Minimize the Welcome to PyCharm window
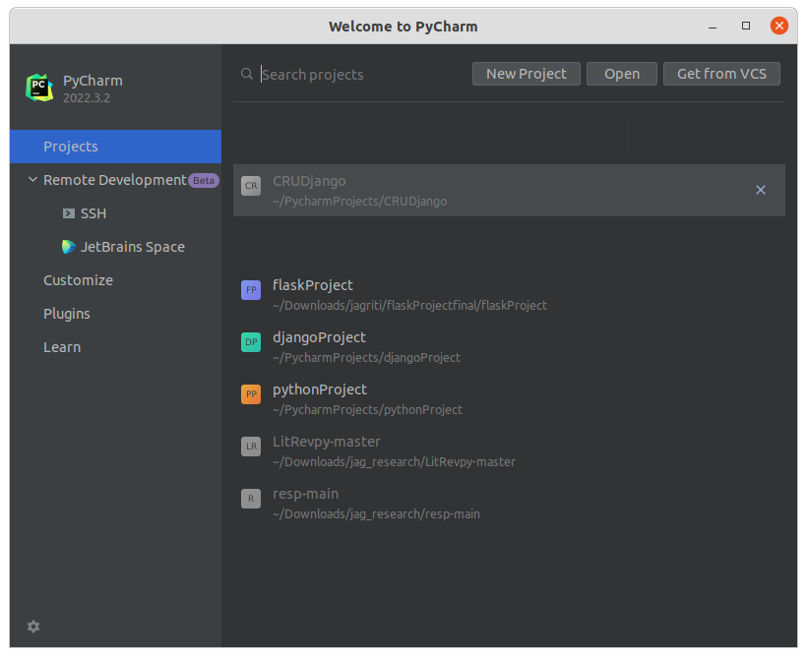807x657 pixels. point(713,26)
